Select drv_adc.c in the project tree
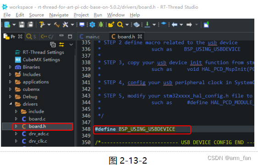This screenshot has height=165, width=258. 39,134
